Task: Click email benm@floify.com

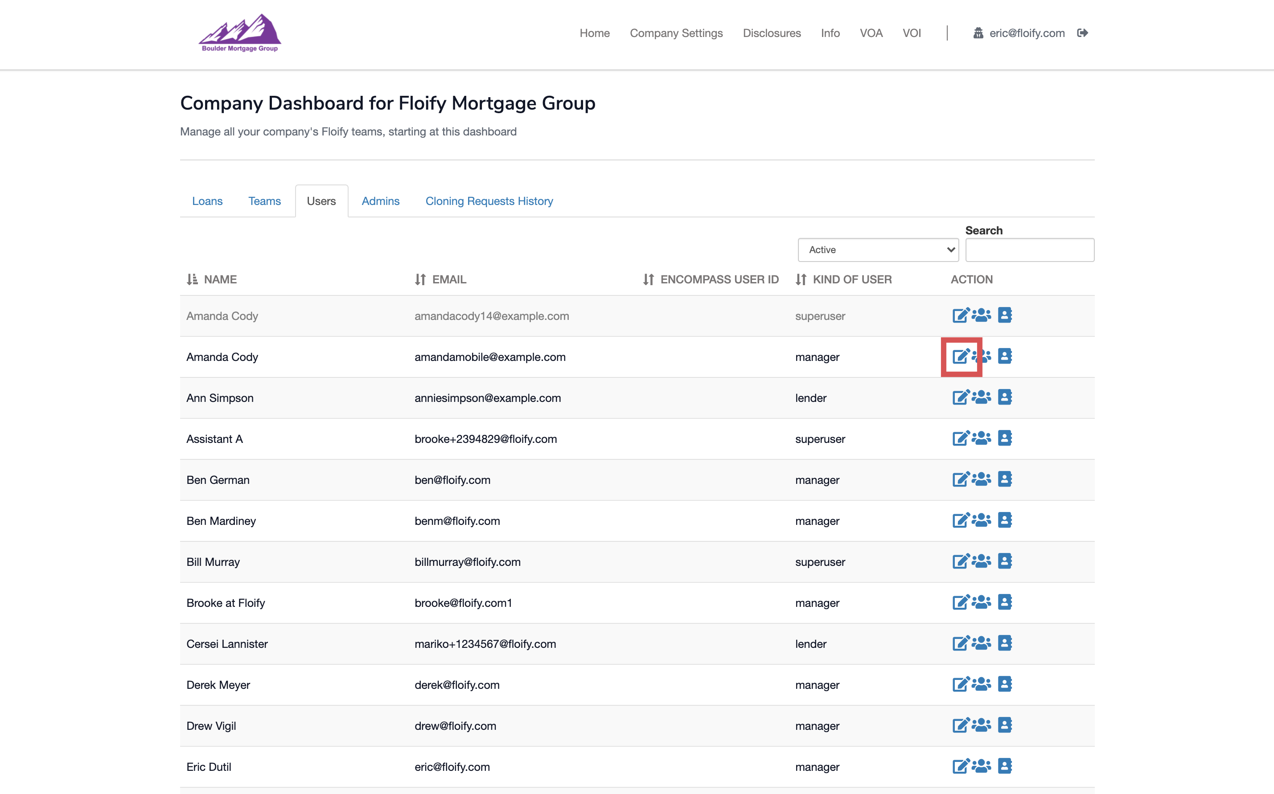Action: point(457,521)
